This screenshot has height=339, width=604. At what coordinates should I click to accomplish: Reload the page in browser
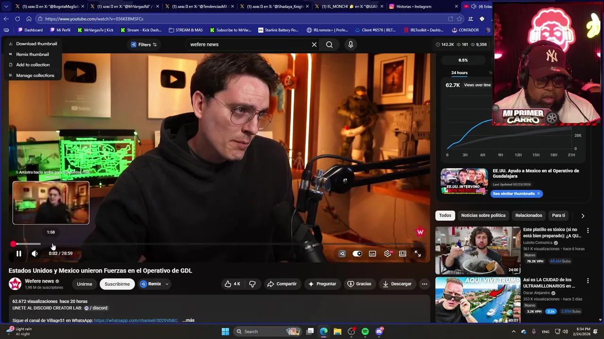[x=17, y=19]
